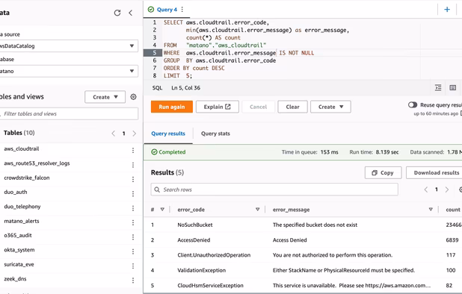The width and height of the screenshot is (462, 294).
Task: Open o365_audit table actions menu
Action: coord(133,237)
